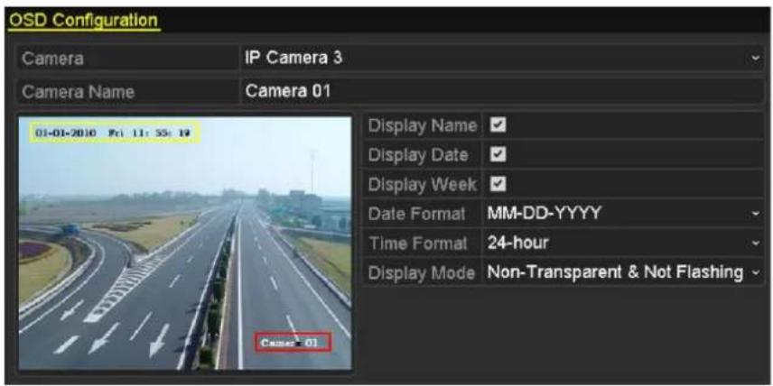Open the Display Mode dropdown

pyautogui.click(x=623, y=272)
